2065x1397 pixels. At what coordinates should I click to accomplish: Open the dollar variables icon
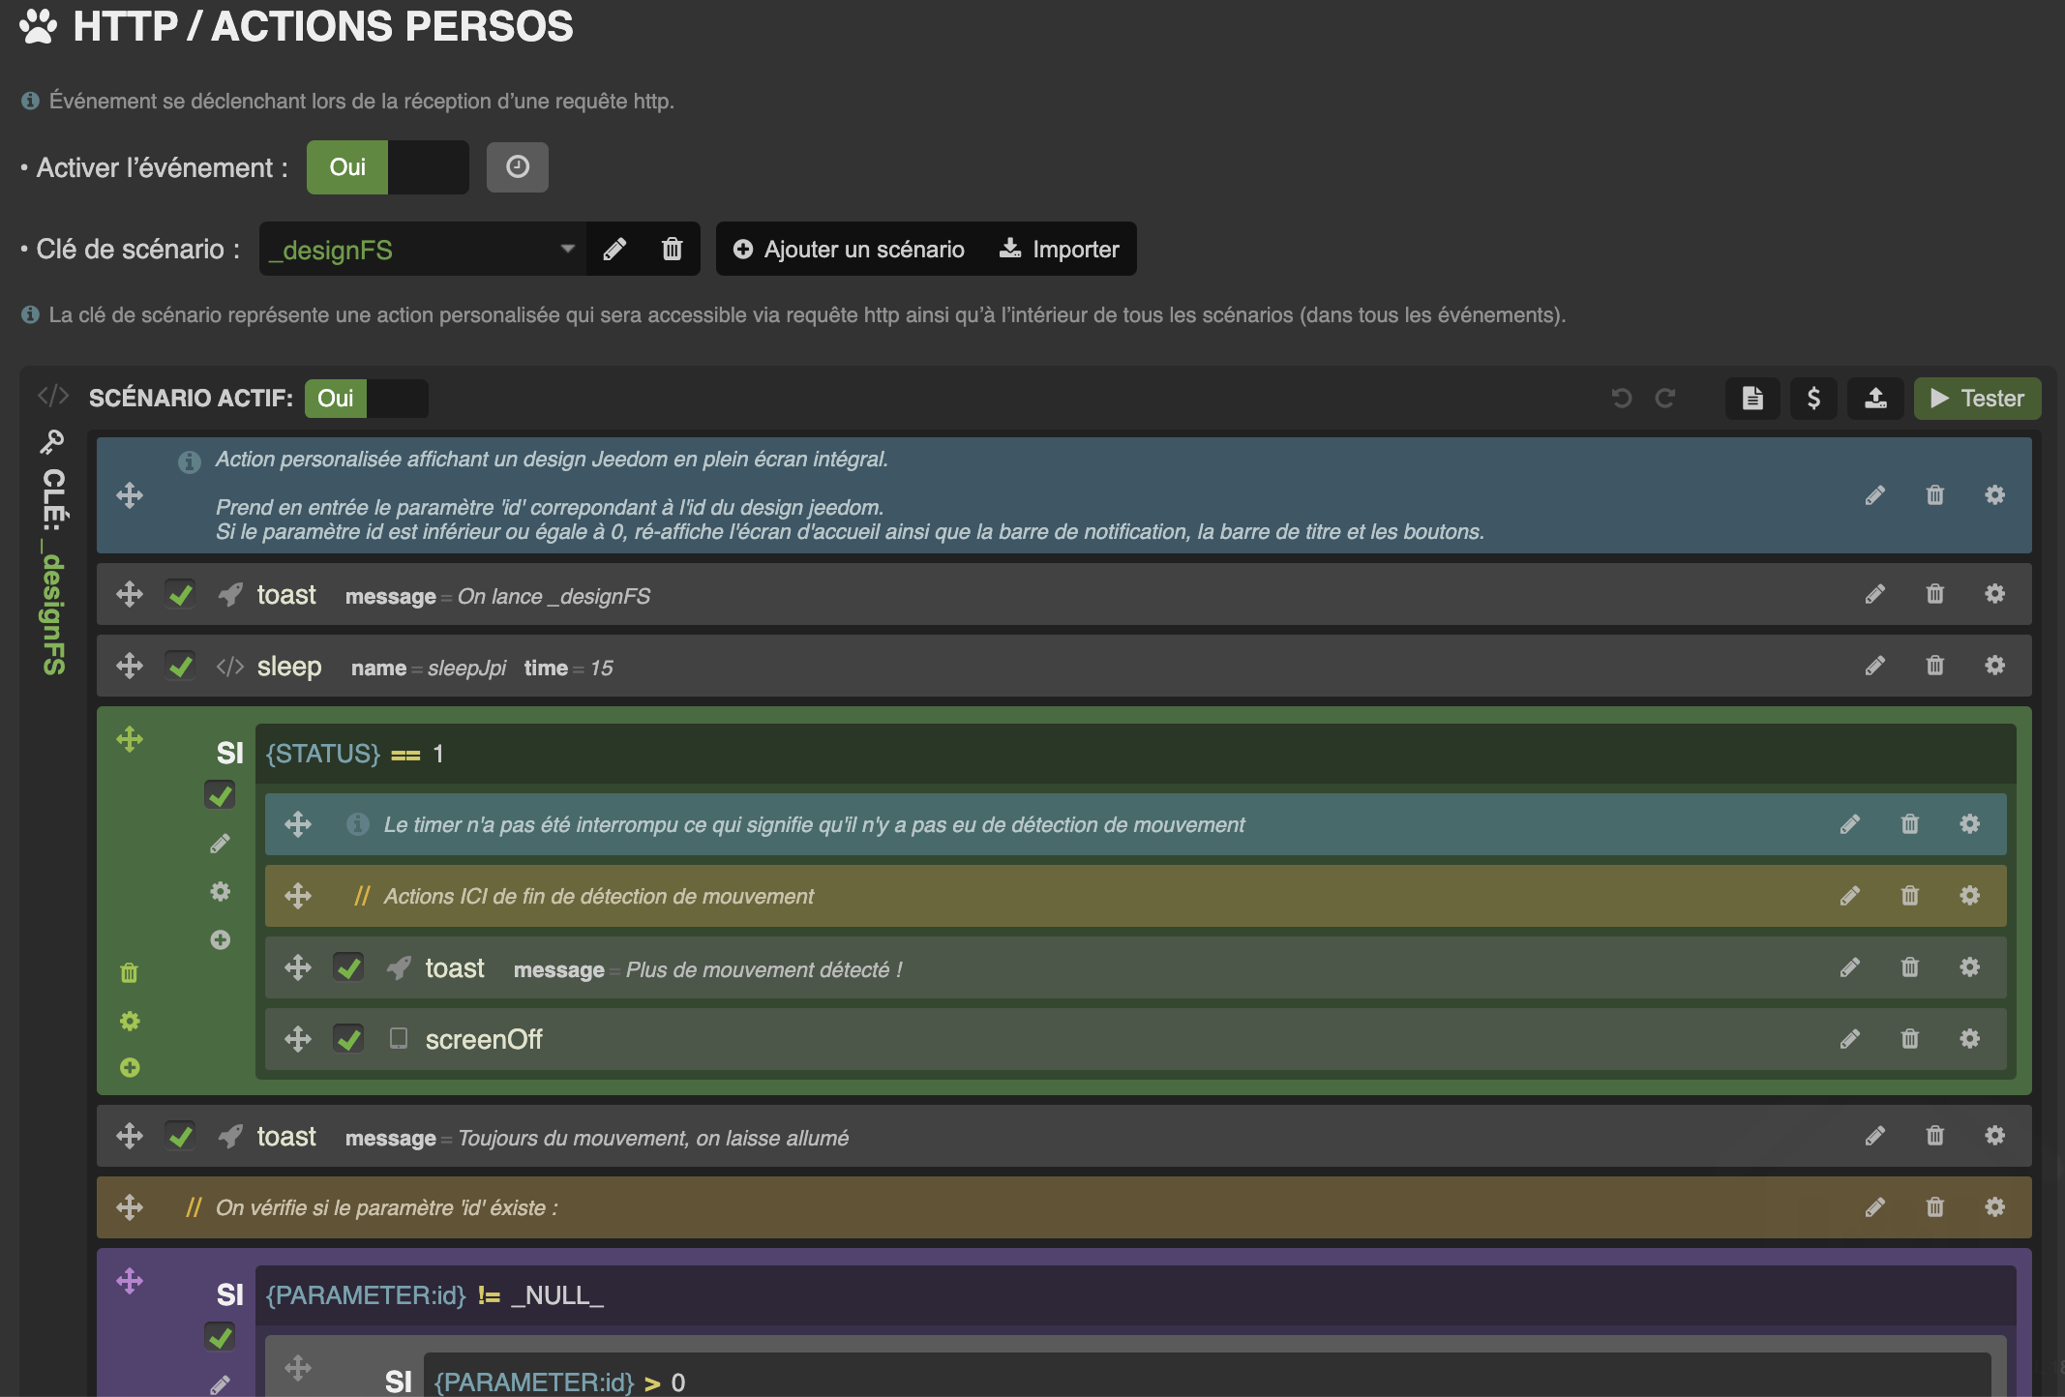(1814, 399)
